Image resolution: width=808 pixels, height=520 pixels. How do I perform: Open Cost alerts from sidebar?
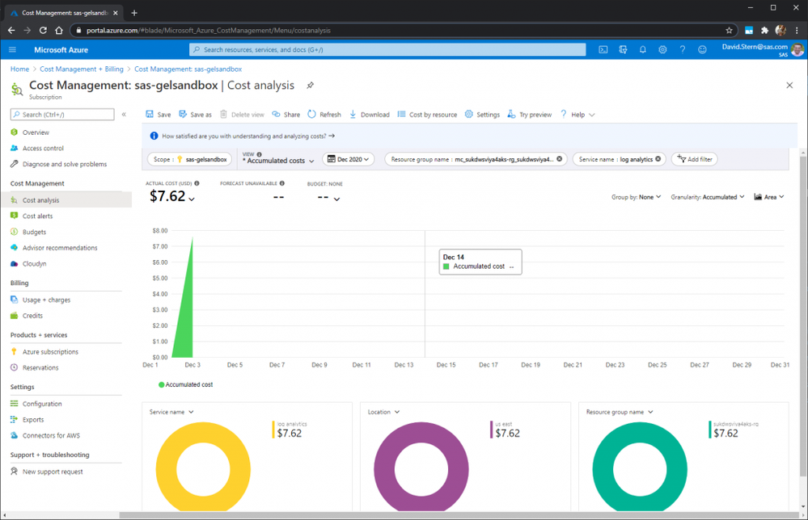point(37,216)
